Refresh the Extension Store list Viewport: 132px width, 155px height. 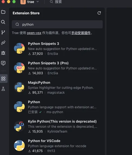tap(99, 13)
